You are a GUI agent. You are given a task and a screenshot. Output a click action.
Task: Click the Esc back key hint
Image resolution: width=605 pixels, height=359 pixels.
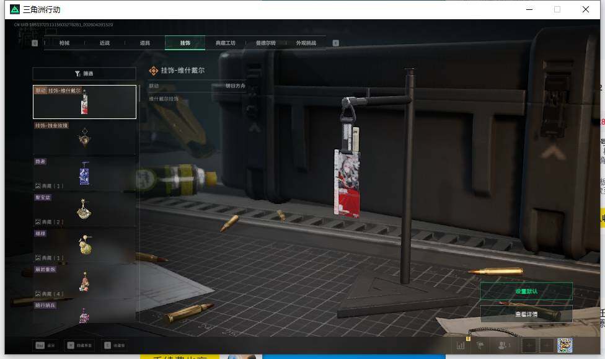(x=45, y=345)
